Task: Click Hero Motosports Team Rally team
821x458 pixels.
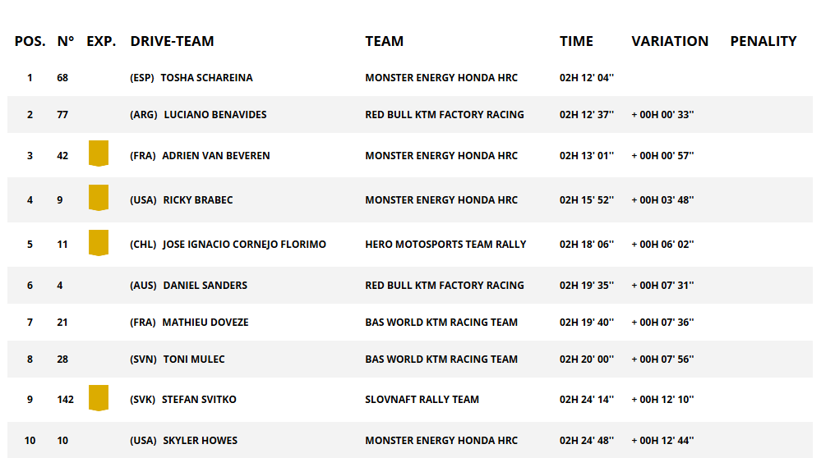Action: (445, 245)
